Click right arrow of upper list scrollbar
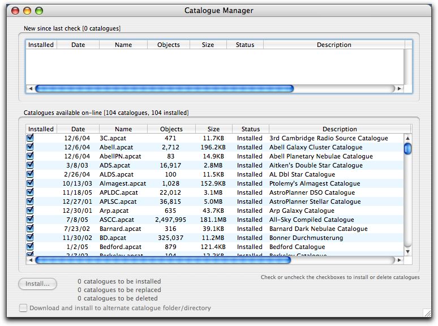438x326 pixels. point(399,89)
